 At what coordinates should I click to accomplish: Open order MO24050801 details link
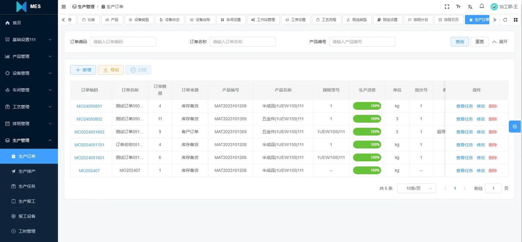[89, 106]
